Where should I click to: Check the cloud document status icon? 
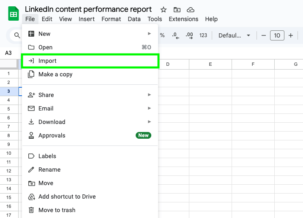190,10
